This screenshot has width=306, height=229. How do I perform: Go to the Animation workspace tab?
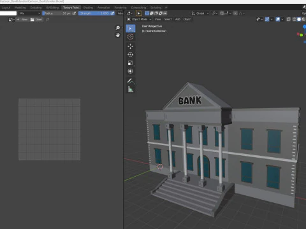[x=103, y=8]
